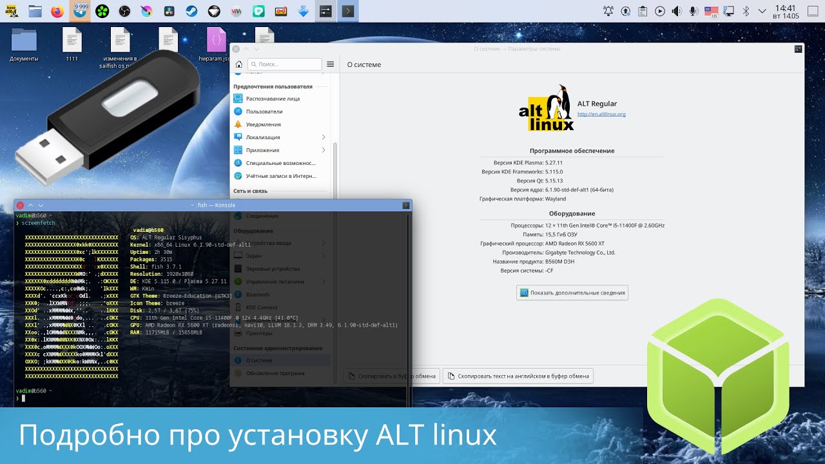The image size is (825, 464).
Task: Open the audio volume tray icon
Action: point(677,11)
